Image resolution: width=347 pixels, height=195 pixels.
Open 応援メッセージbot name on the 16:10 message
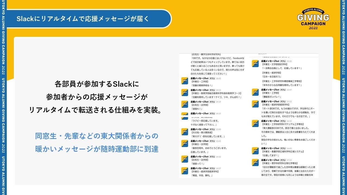(270, 121)
